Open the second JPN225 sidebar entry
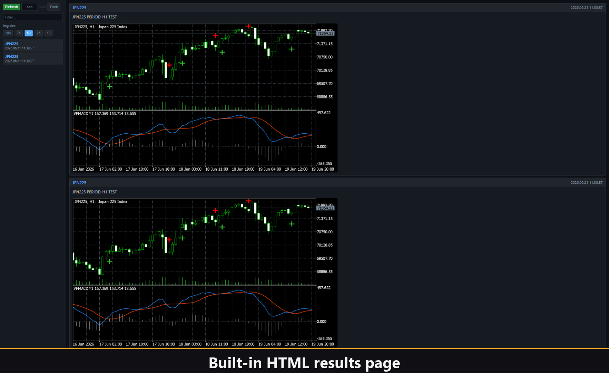 coord(33,58)
